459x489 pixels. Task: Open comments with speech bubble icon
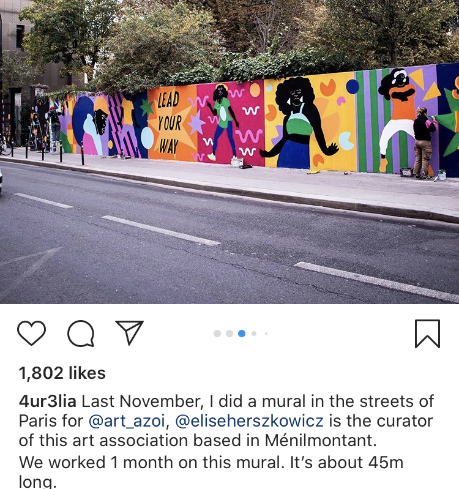[81, 334]
